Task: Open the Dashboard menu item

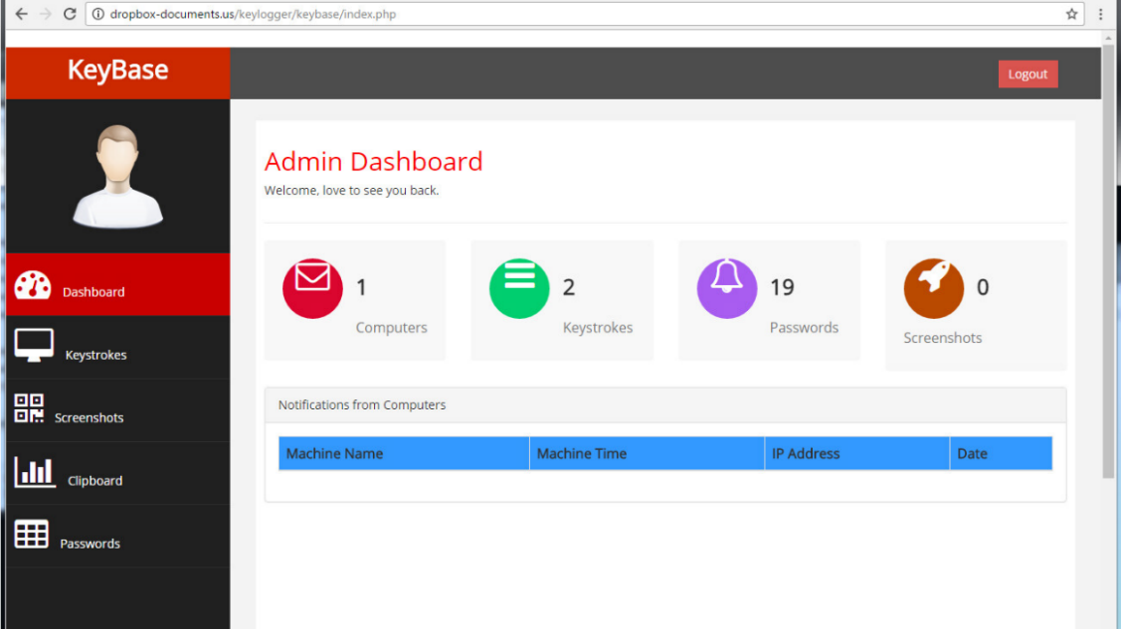Action: click(x=118, y=284)
